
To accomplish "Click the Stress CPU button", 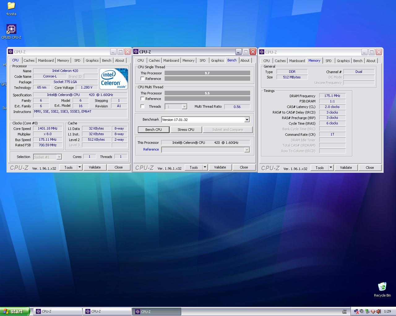I will (186, 130).
